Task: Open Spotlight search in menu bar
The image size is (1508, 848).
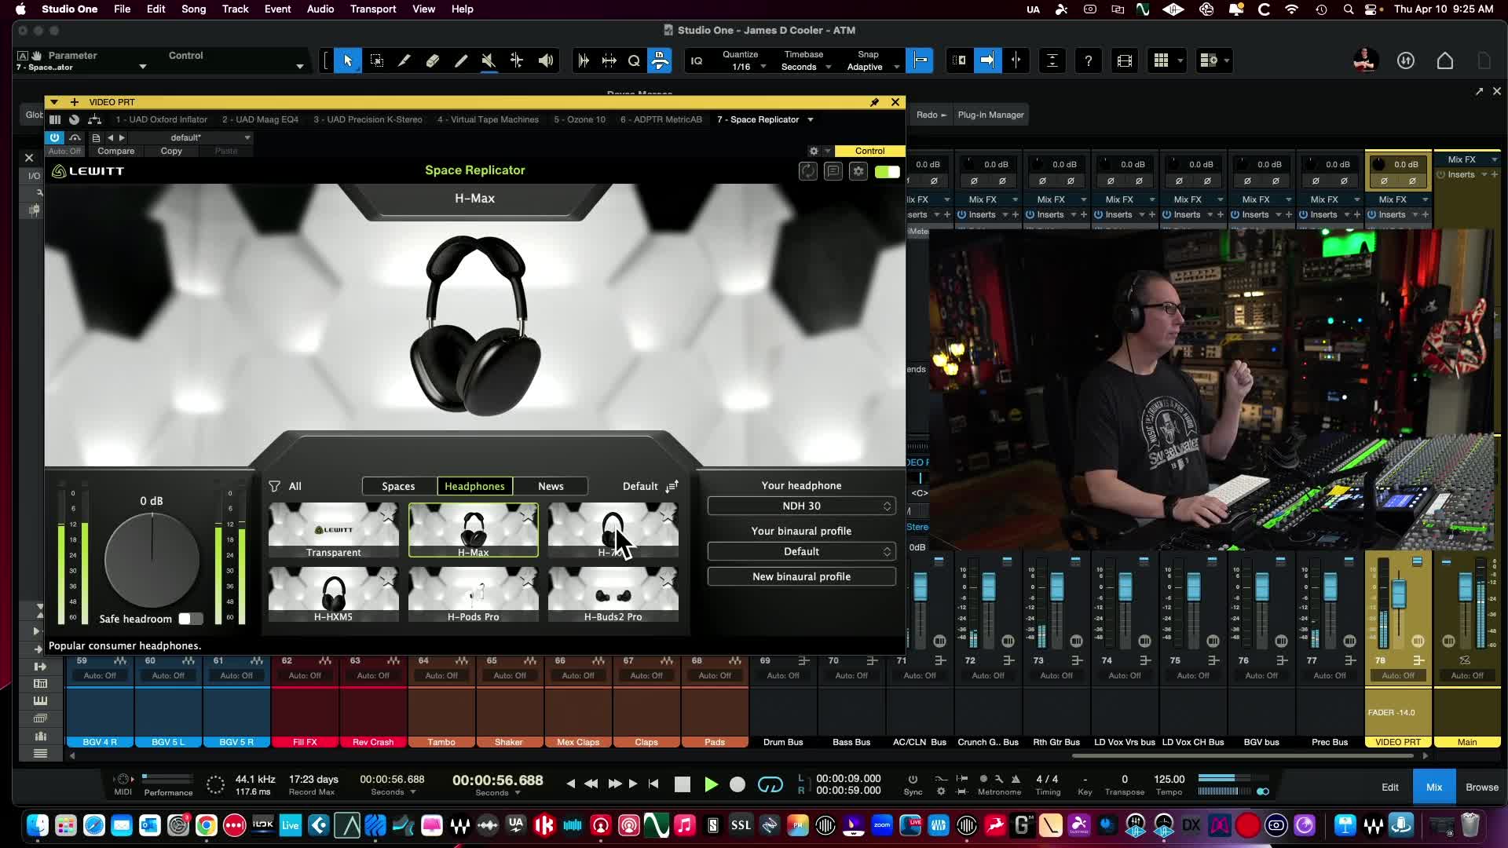Action: click(x=1349, y=9)
